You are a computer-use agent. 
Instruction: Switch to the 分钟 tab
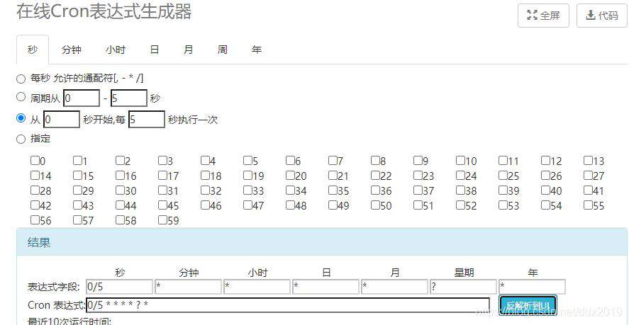click(72, 50)
